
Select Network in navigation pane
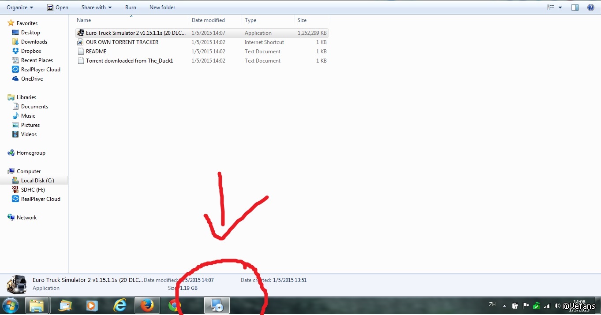26,218
